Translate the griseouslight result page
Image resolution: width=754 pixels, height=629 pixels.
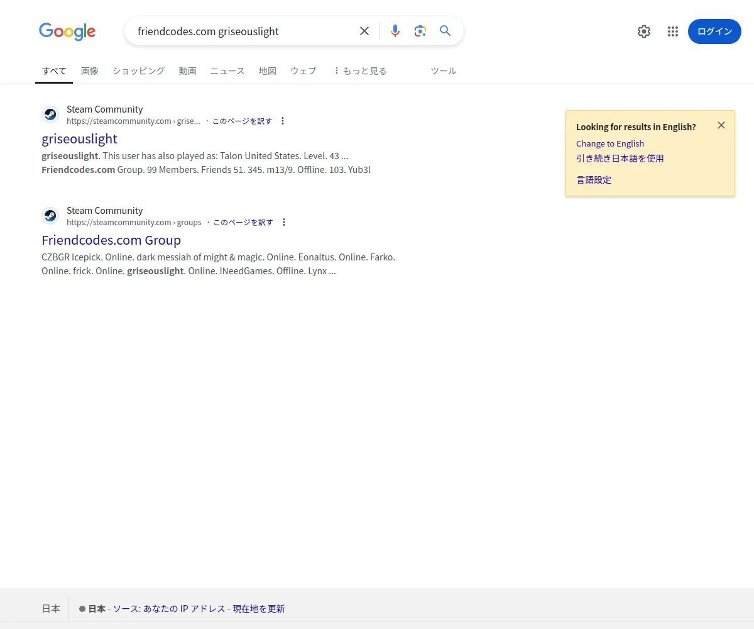pos(242,121)
